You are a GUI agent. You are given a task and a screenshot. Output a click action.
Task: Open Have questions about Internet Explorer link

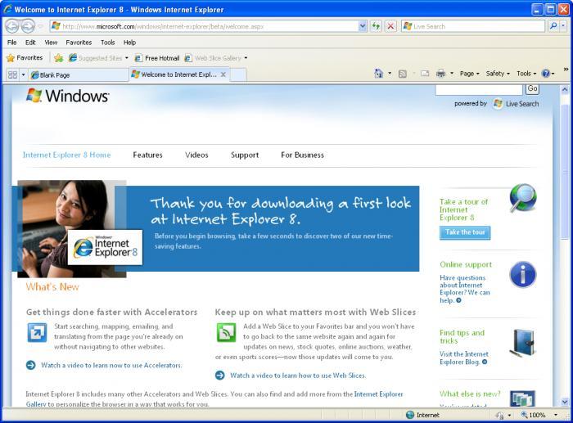point(464,289)
